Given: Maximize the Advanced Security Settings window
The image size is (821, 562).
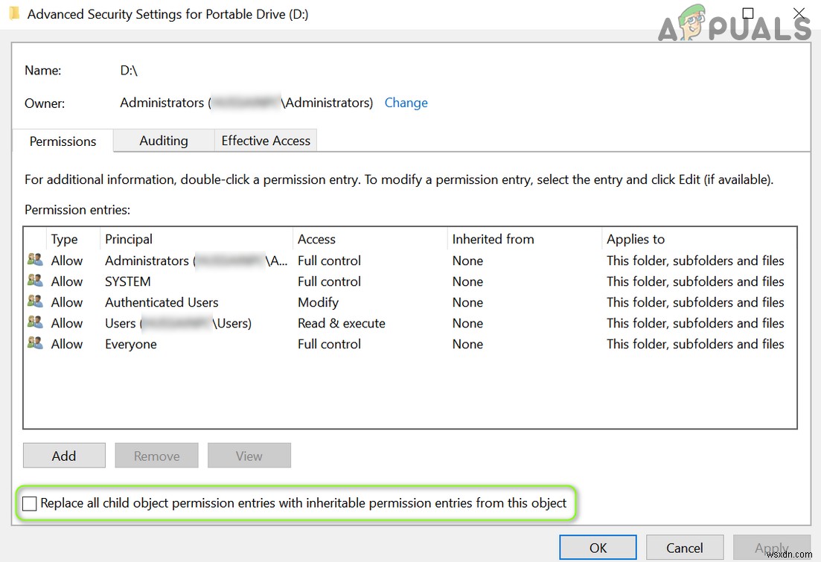Looking at the screenshot, I should [x=748, y=13].
